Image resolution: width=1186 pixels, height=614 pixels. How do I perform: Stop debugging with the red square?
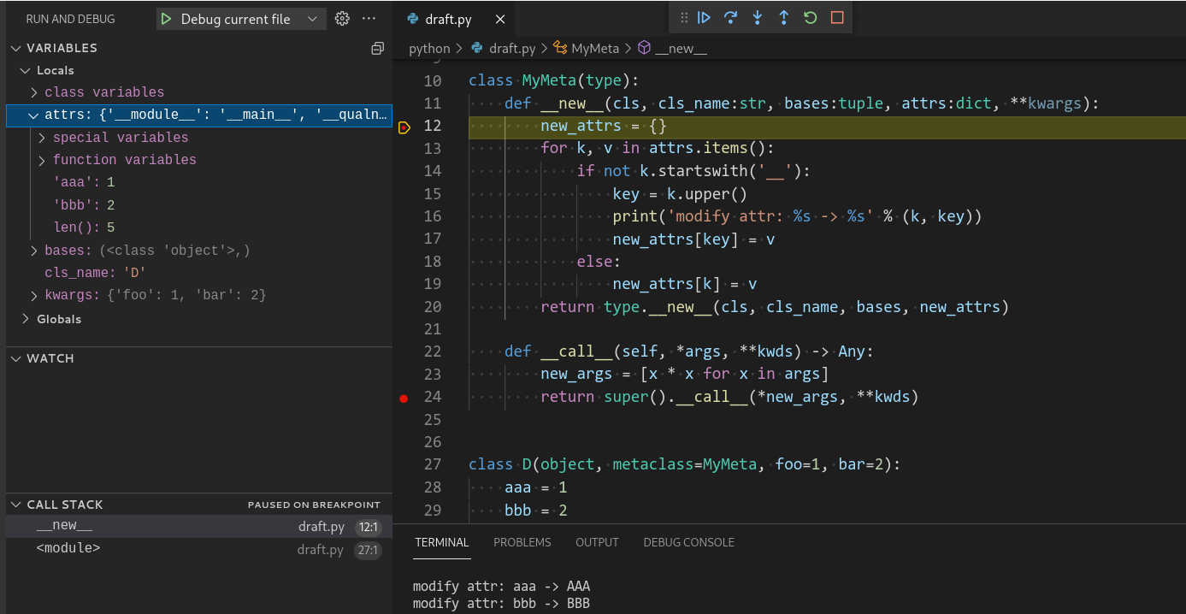pyautogui.click(x=837, y=18)
